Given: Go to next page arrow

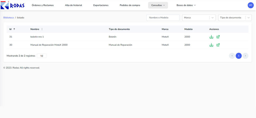Looking at the screenshot, I should 245,56.
